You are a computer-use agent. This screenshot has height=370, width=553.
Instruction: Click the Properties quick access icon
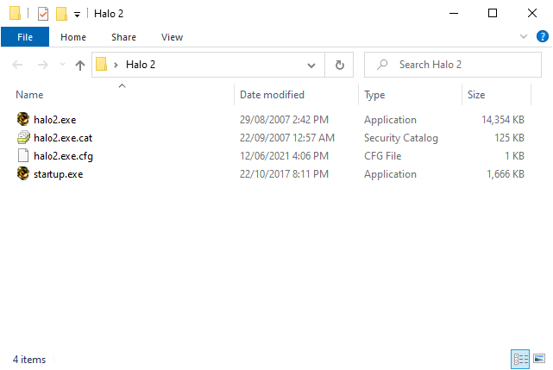(x=42, y=14)
